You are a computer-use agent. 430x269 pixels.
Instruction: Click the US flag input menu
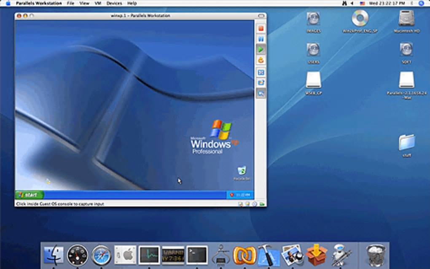tap(363, 3)
